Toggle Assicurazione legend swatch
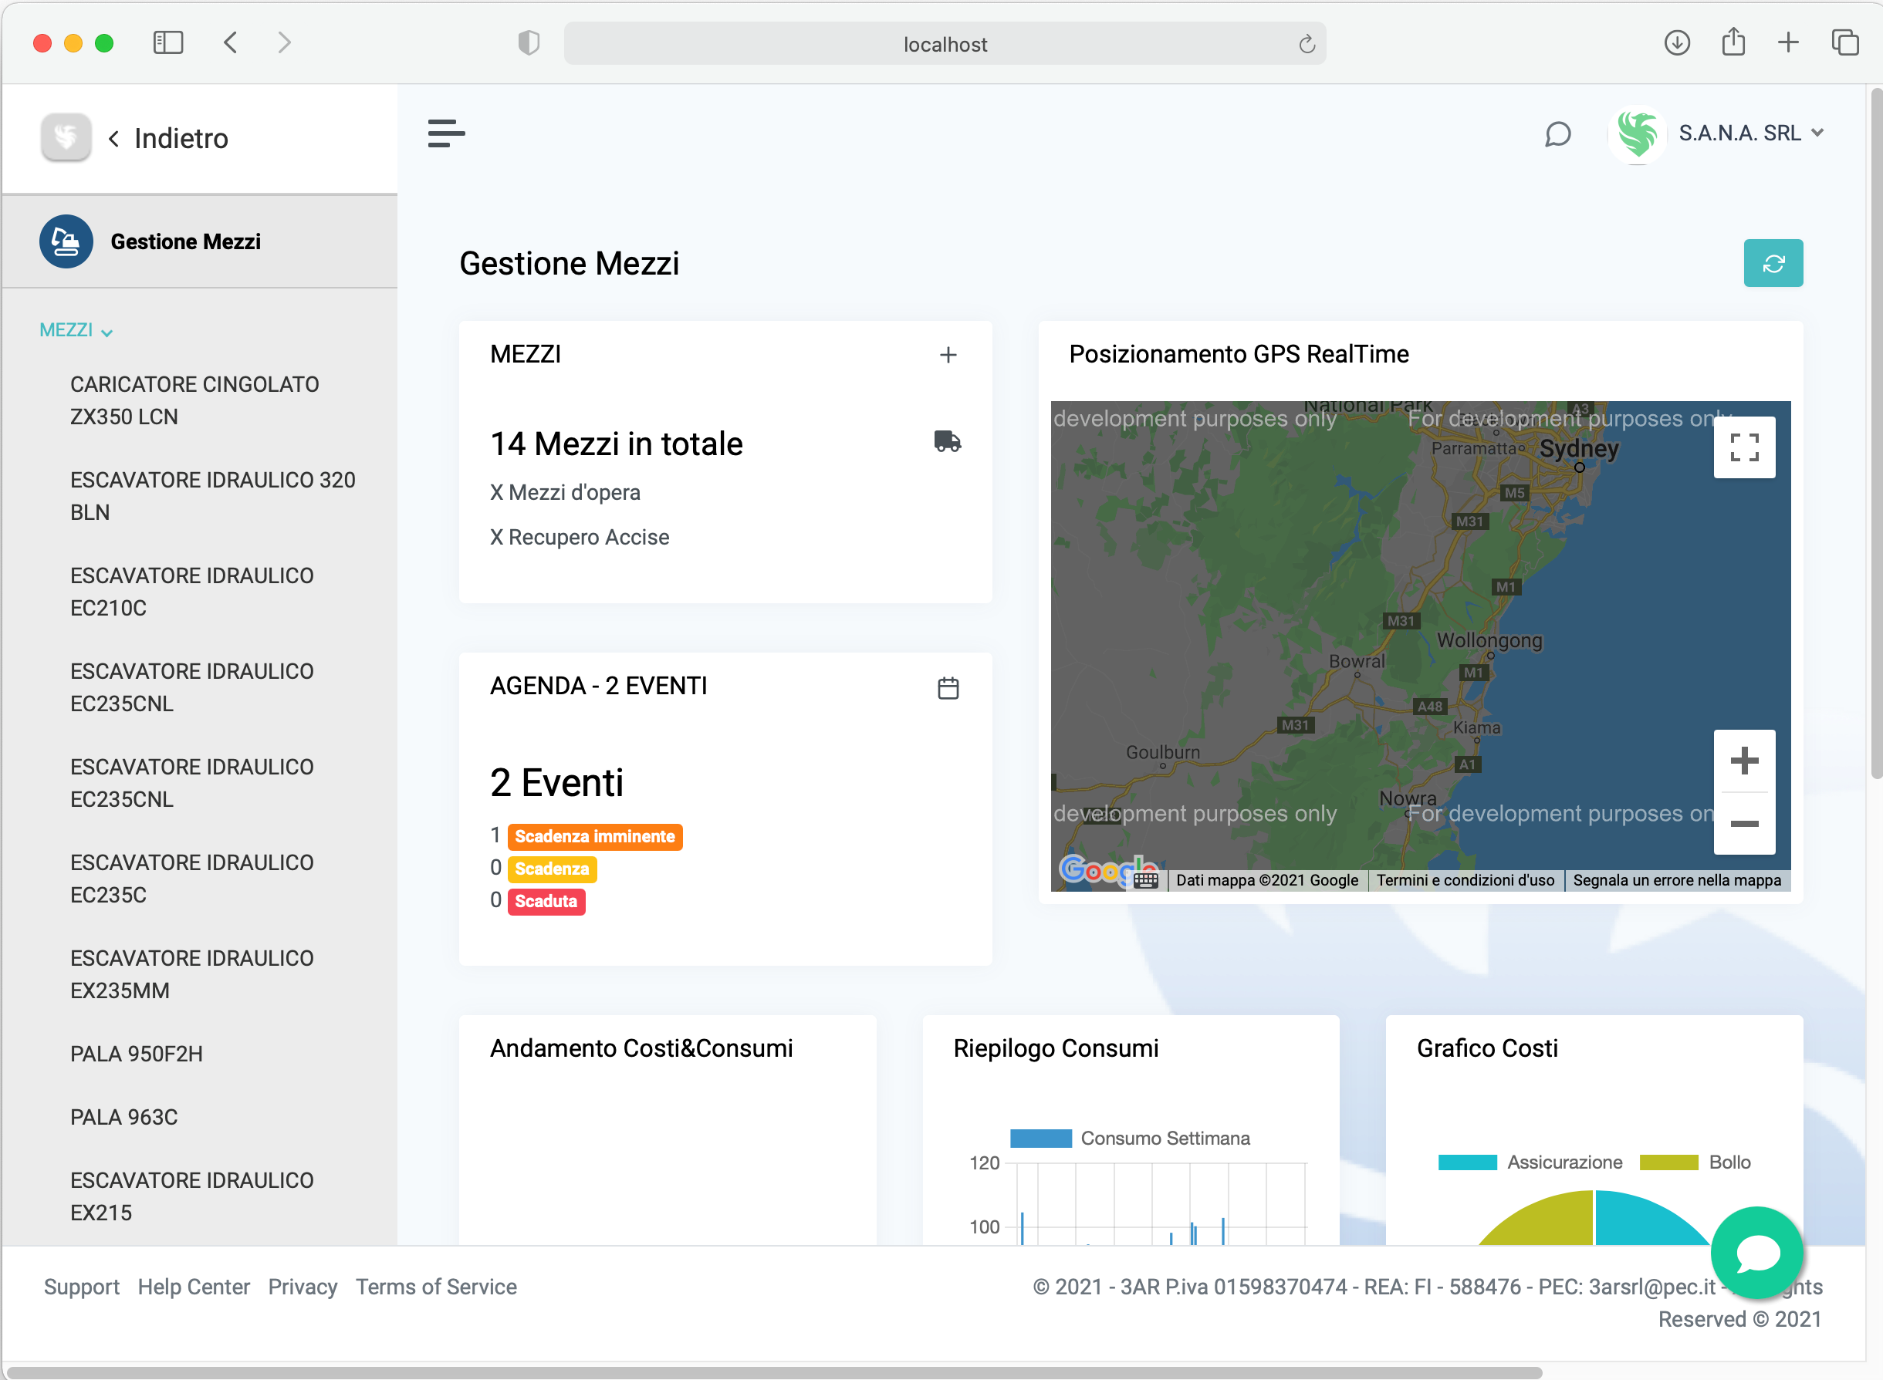 (1467, 1162)
